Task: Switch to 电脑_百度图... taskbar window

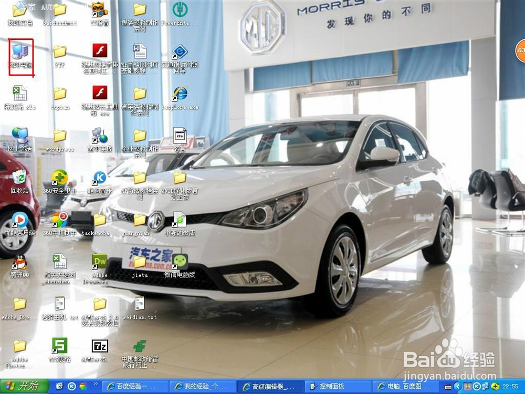Action: (405, 387)
